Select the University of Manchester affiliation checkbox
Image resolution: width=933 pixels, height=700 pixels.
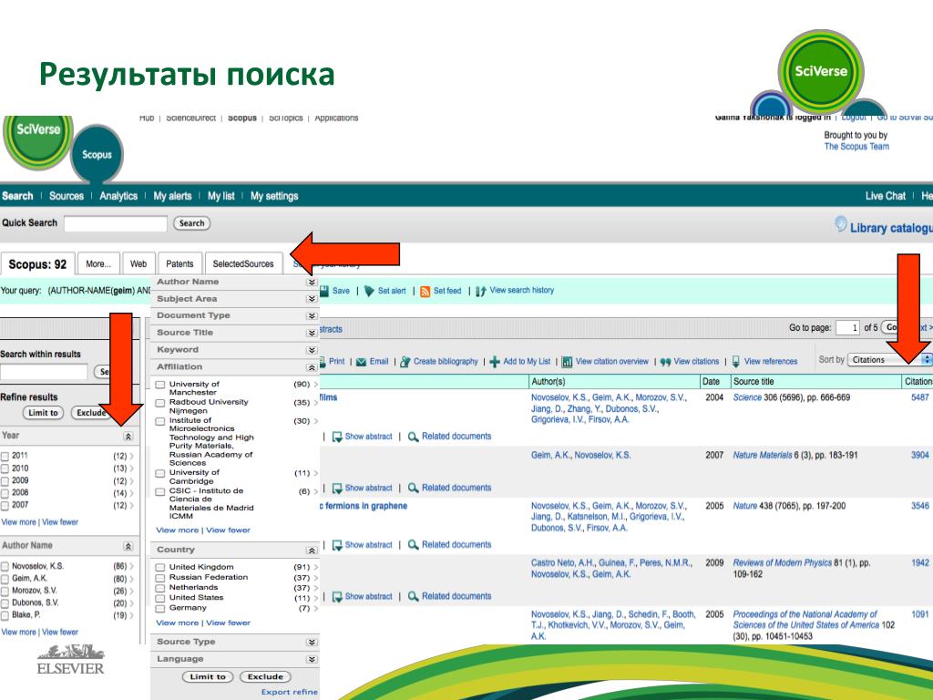(x=160, y=386)
